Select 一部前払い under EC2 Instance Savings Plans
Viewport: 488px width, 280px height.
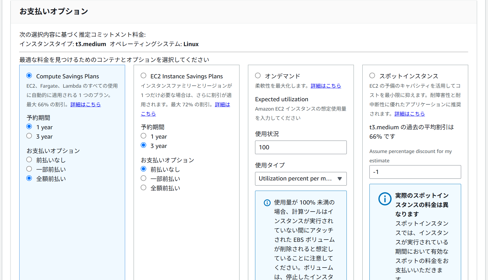click(144, 178)
